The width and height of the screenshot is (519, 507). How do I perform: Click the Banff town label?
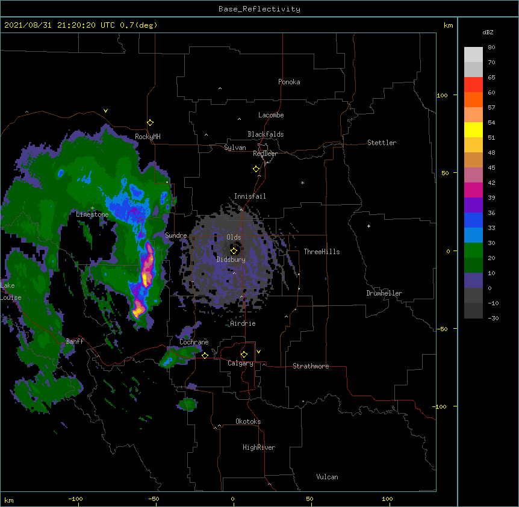pos(75,341)
